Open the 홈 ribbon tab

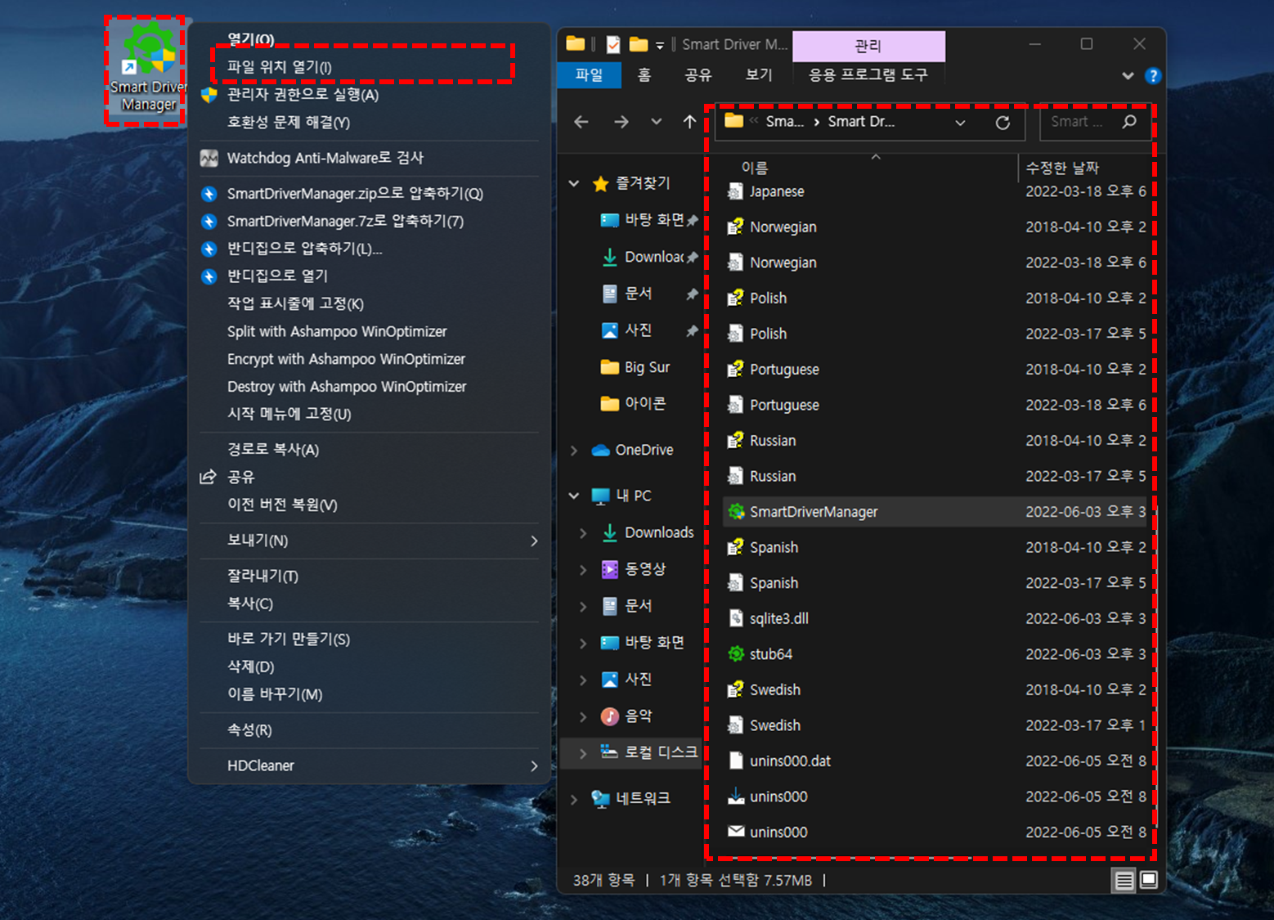tap(644, 75)
